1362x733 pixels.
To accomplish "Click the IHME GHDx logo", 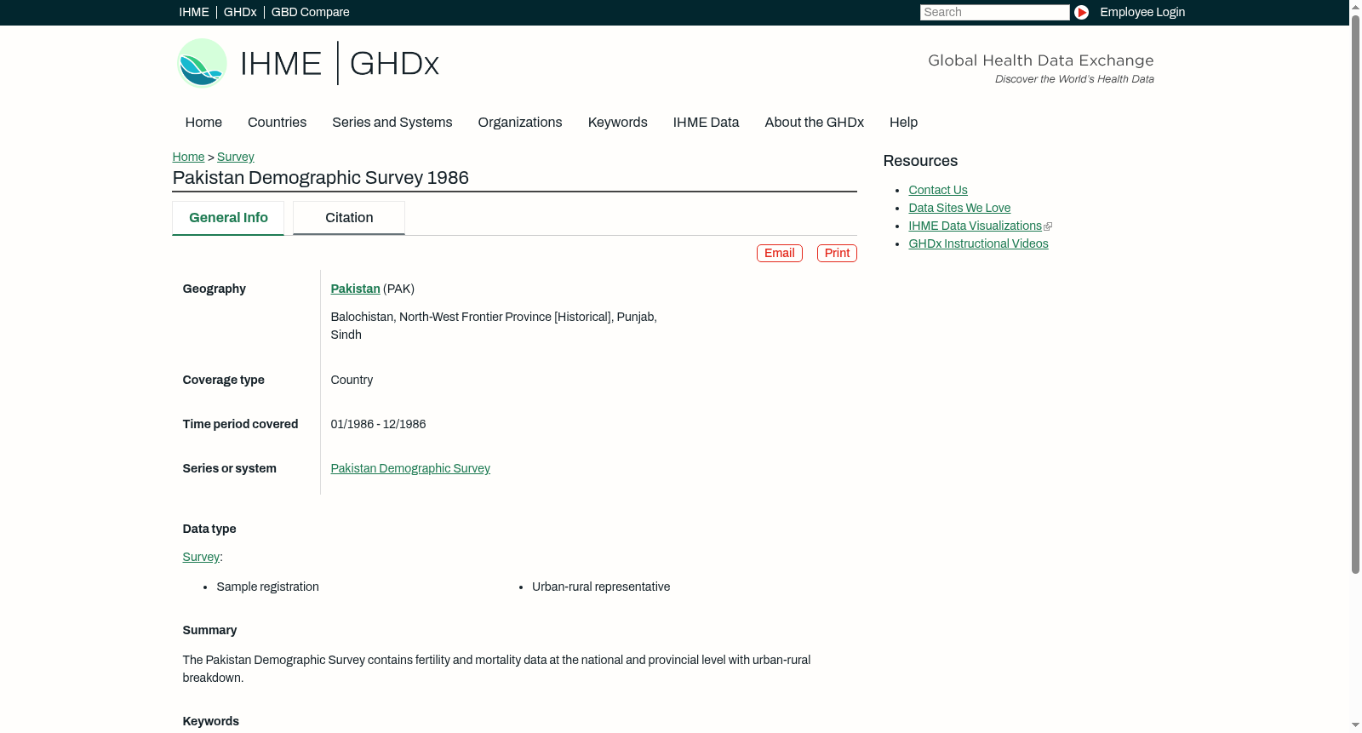I will click(x=308, y=63).
